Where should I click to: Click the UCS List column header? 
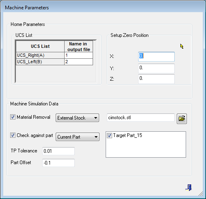[40, 46]
